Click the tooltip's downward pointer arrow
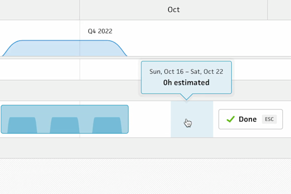Screen dimensions: 291x194 pos(186,96)
